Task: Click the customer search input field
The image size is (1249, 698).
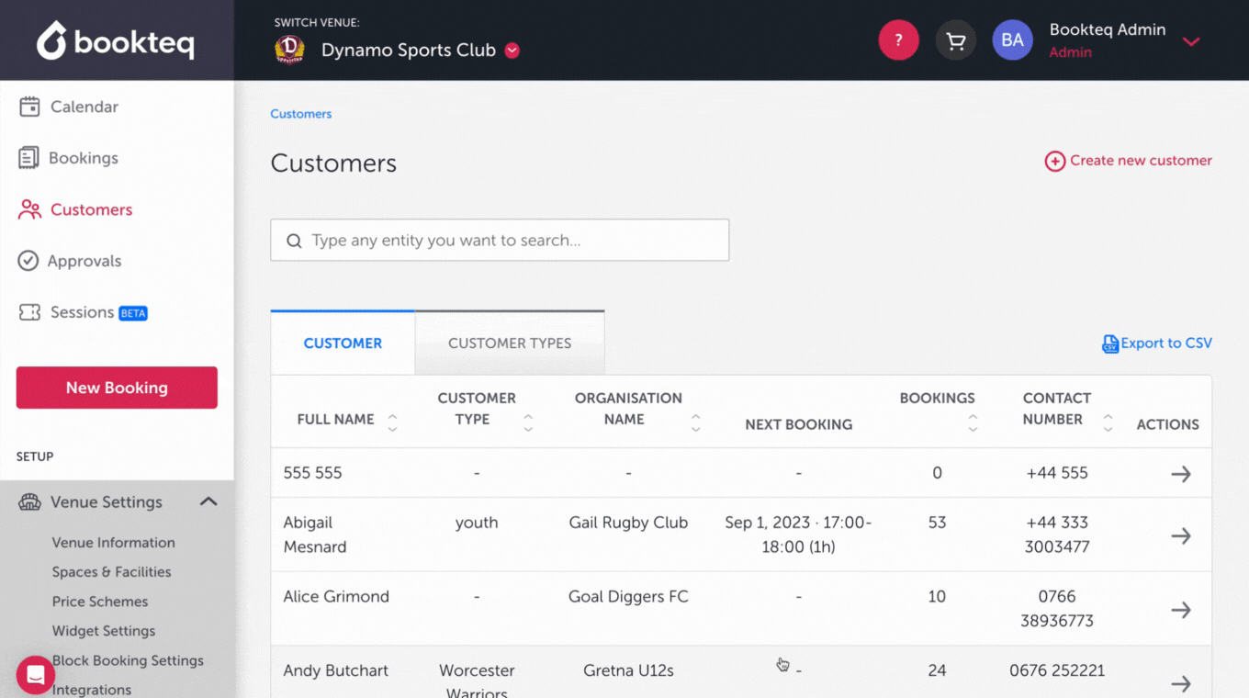Action: click(x=500, y=241)
